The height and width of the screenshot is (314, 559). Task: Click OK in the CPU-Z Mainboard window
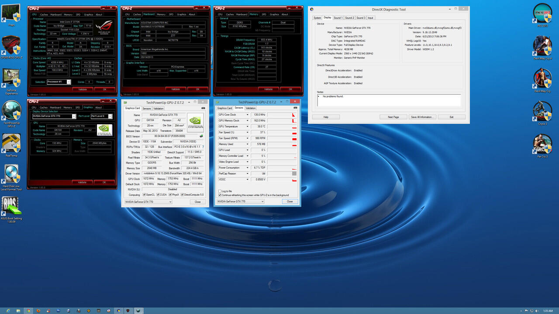coord(197,89)
